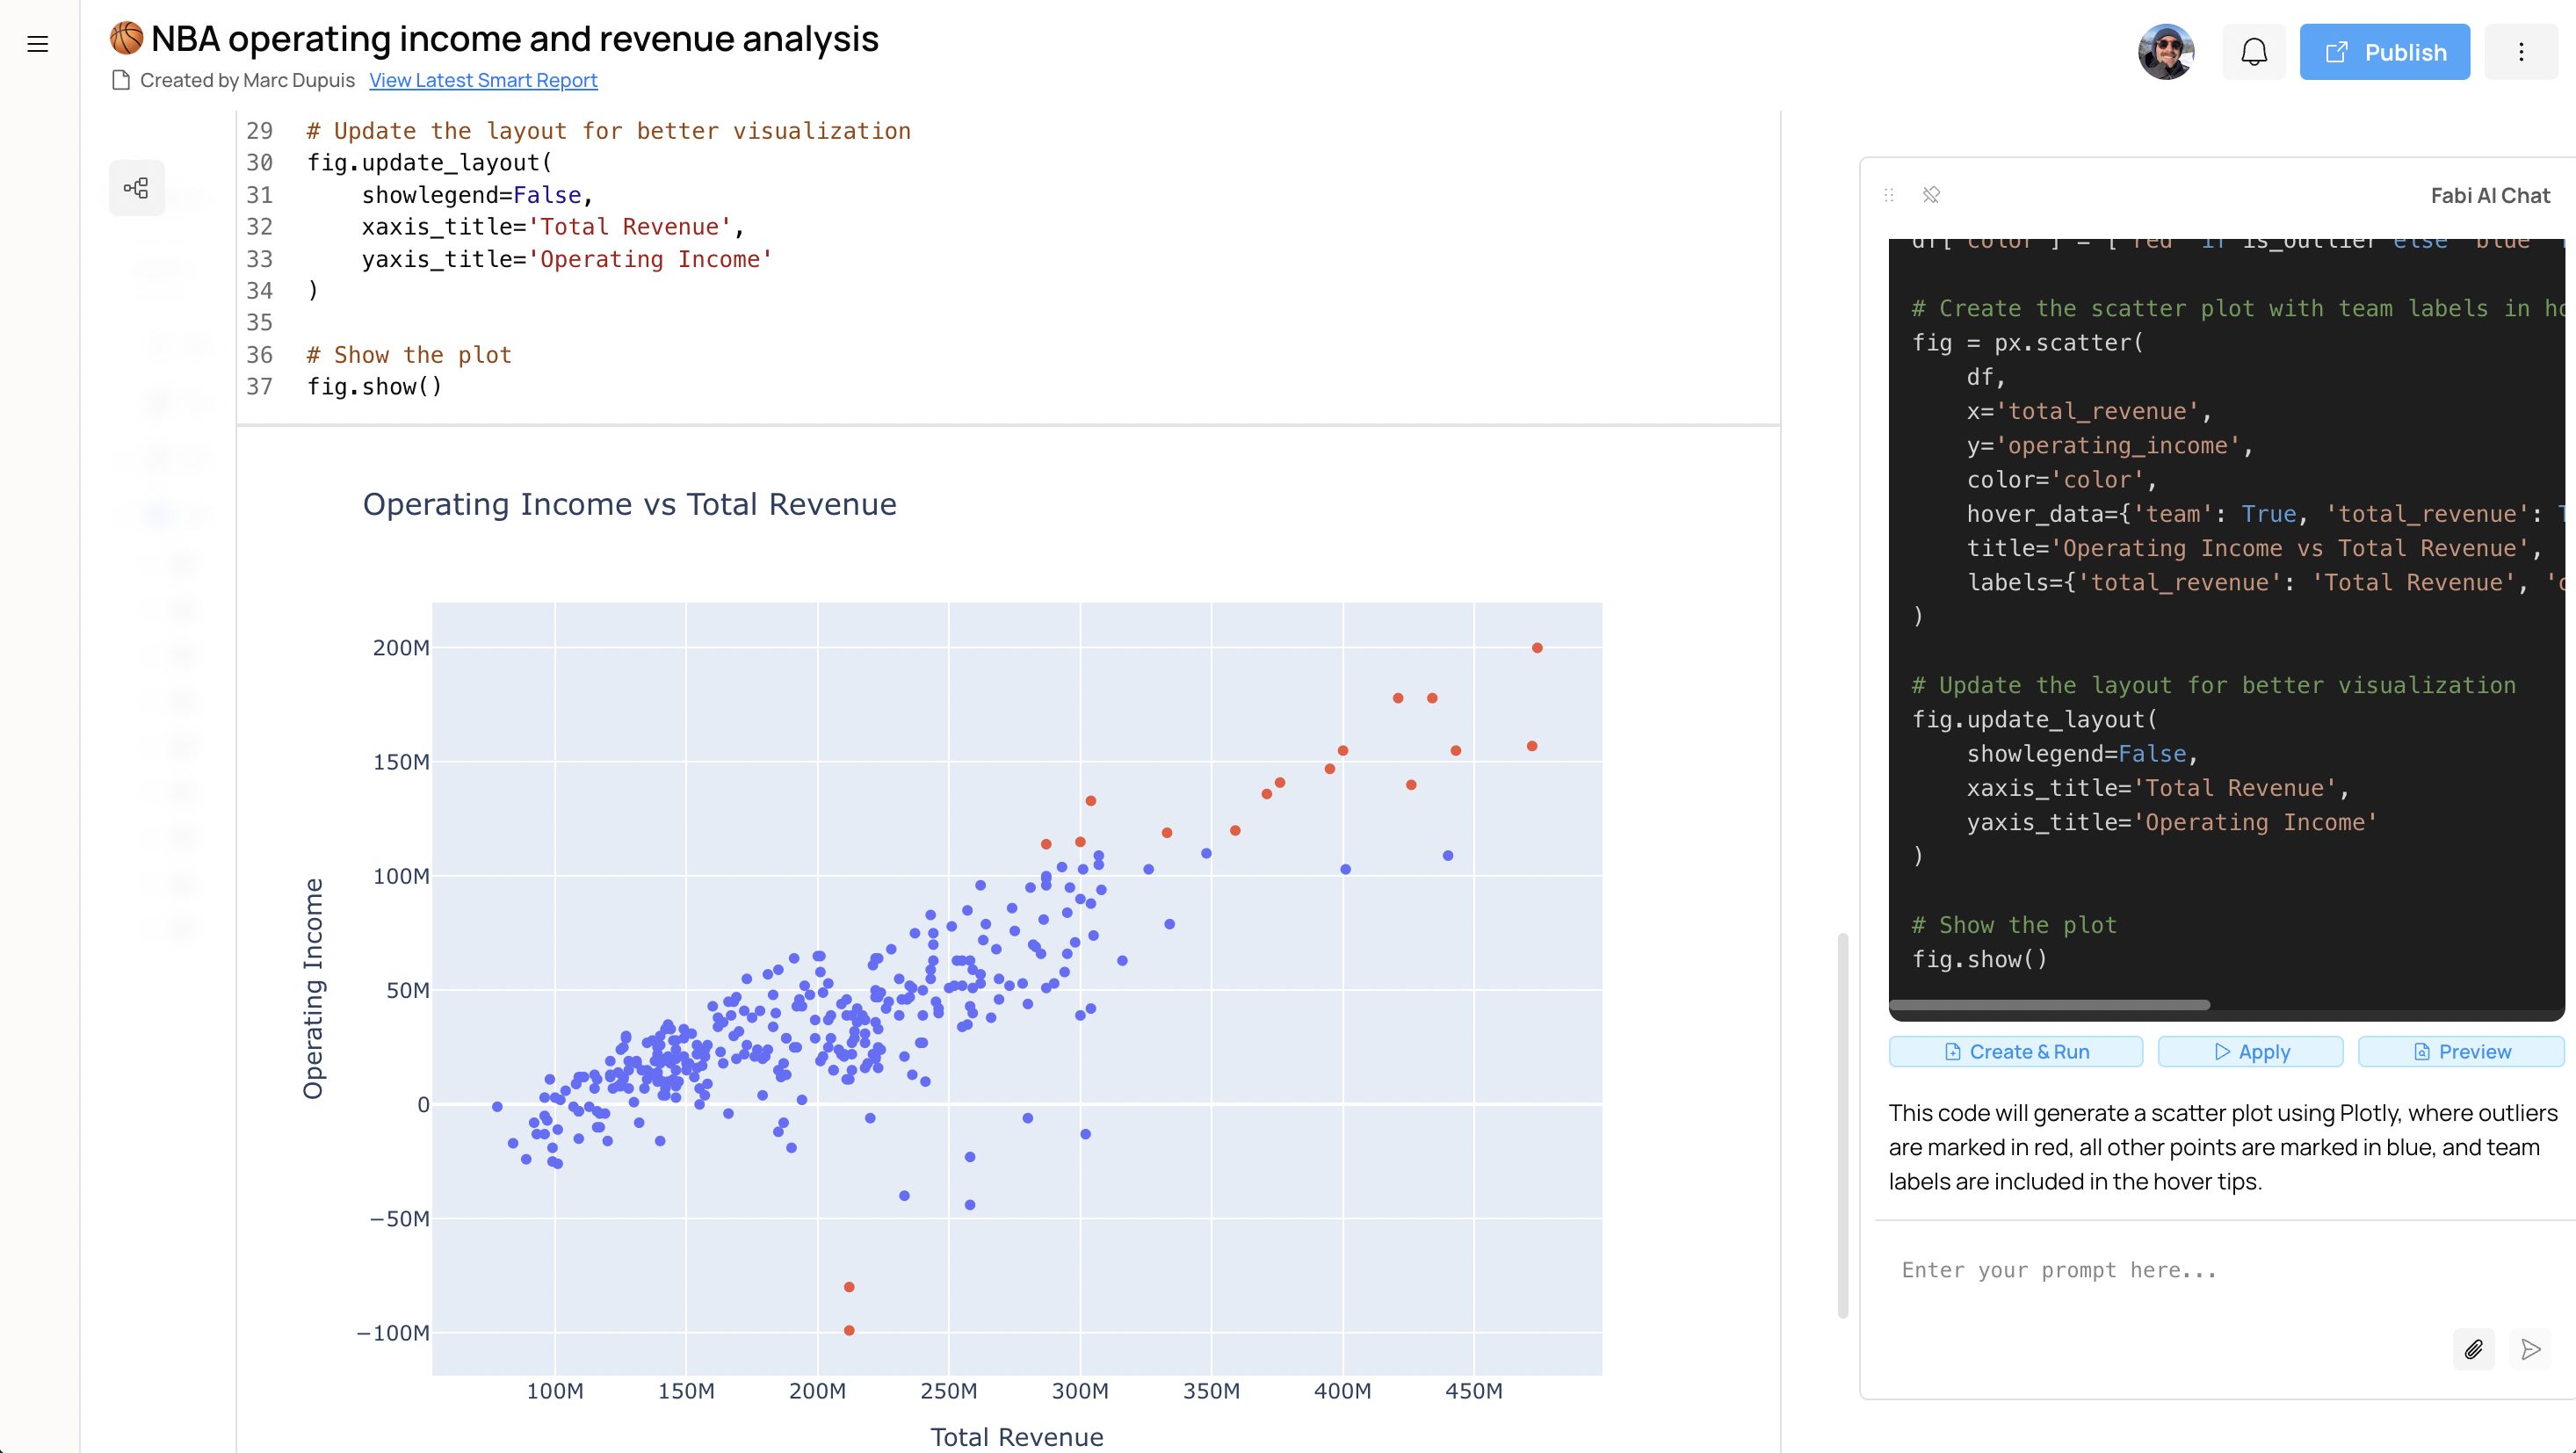Click the document icon beside creator name

[x=121, y=80]
